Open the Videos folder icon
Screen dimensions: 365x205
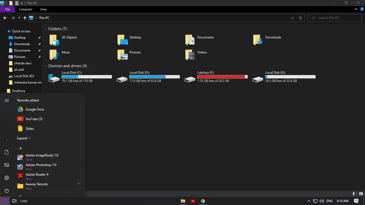[x=190, y=55]
